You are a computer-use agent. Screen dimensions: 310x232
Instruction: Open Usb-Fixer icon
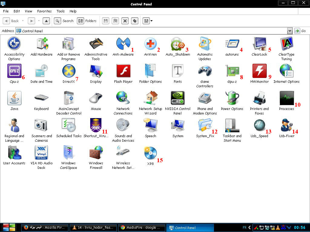[286, 125]
